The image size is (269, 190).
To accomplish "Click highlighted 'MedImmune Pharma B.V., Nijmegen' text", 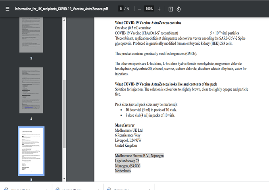I will [x=139, y=156].
